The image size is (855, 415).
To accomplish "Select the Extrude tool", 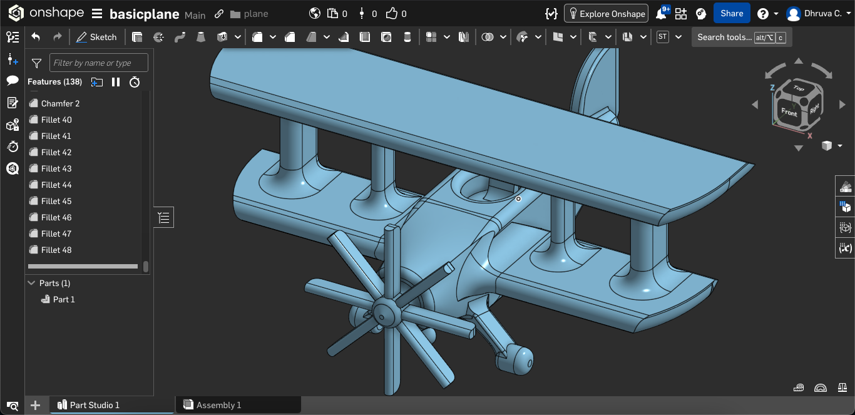I will tap(137, 37).
